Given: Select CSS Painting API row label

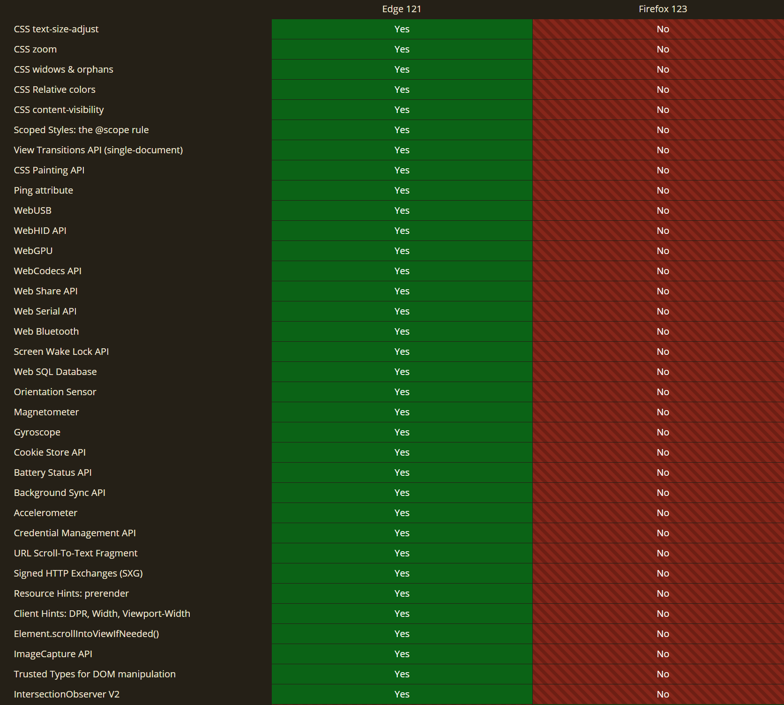Looking at the screenshot, I should [49, 170].
